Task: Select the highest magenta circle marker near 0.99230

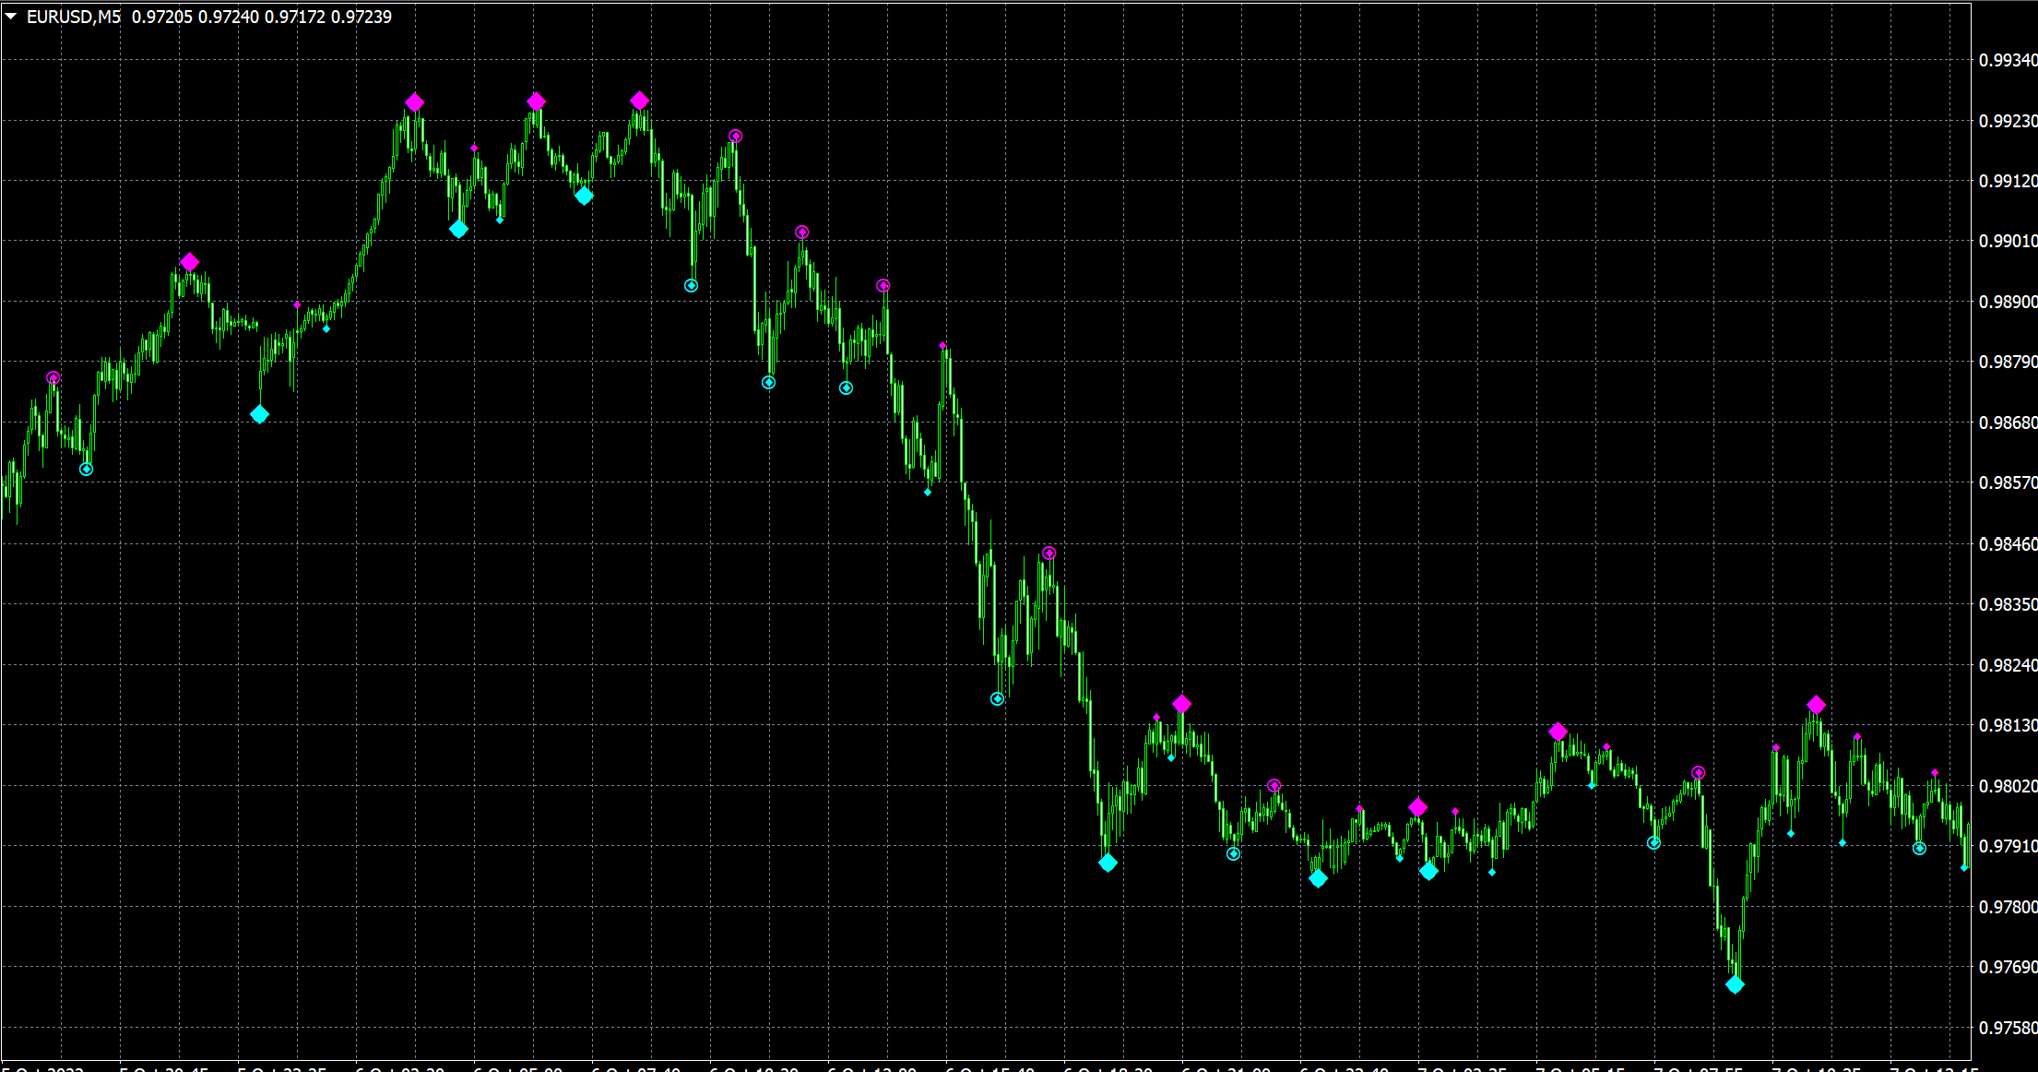Action: tap(735, 137)
